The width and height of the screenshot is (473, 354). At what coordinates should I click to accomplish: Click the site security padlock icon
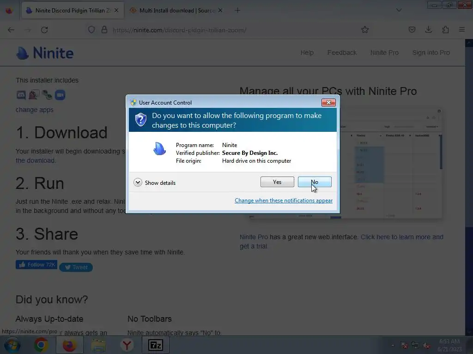[x=104, y=30]
